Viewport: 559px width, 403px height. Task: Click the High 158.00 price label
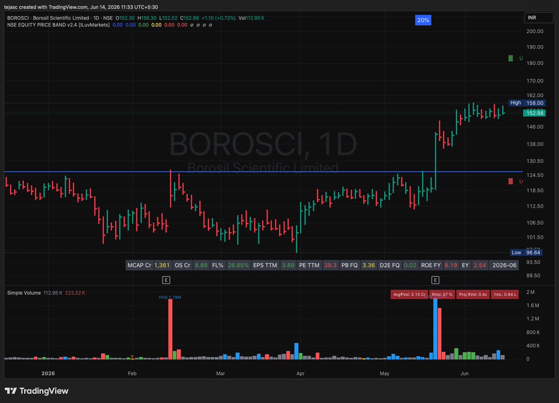(528, 103)
